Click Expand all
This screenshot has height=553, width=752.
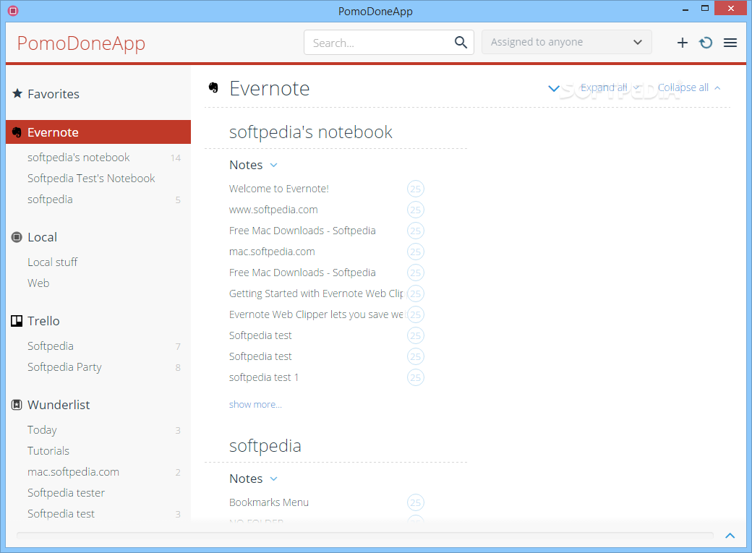pos(604,87)
